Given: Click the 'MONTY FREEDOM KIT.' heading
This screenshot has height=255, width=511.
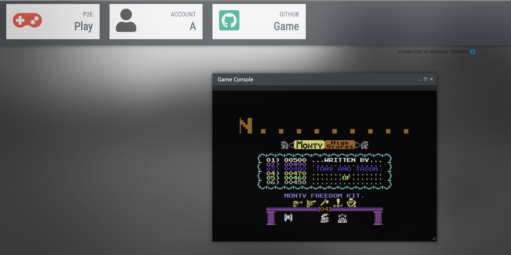Looking at the screenshot, I should pyautogui.click(x=324, y=196).
